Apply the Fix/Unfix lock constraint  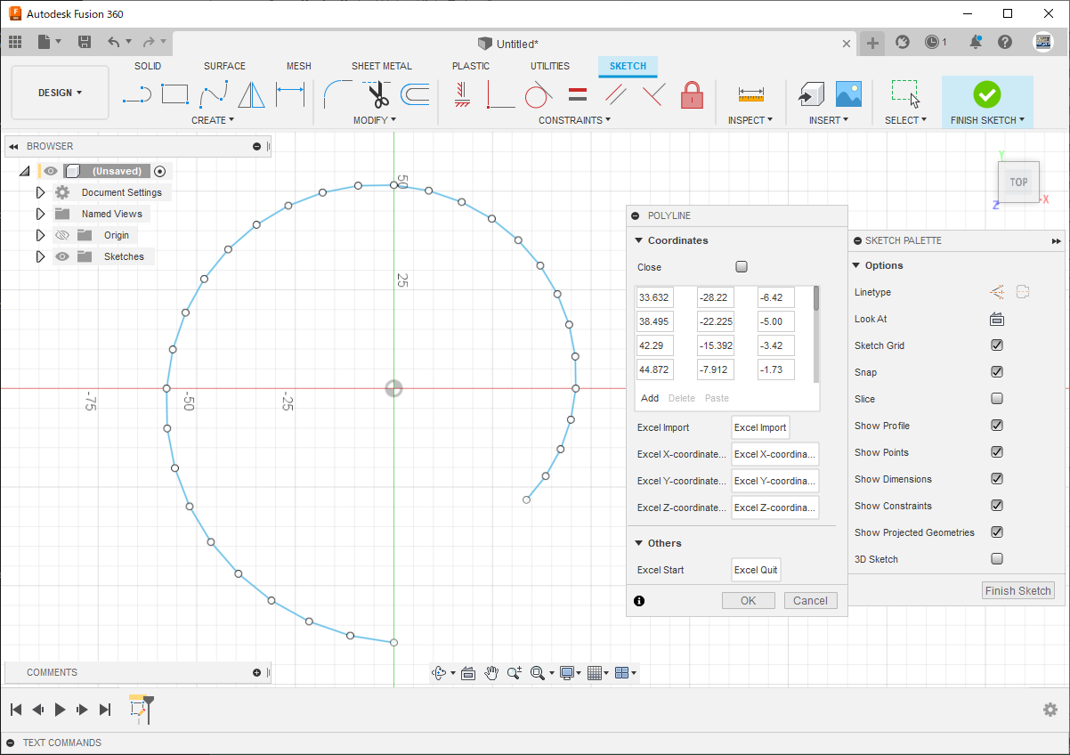[692, 93]
